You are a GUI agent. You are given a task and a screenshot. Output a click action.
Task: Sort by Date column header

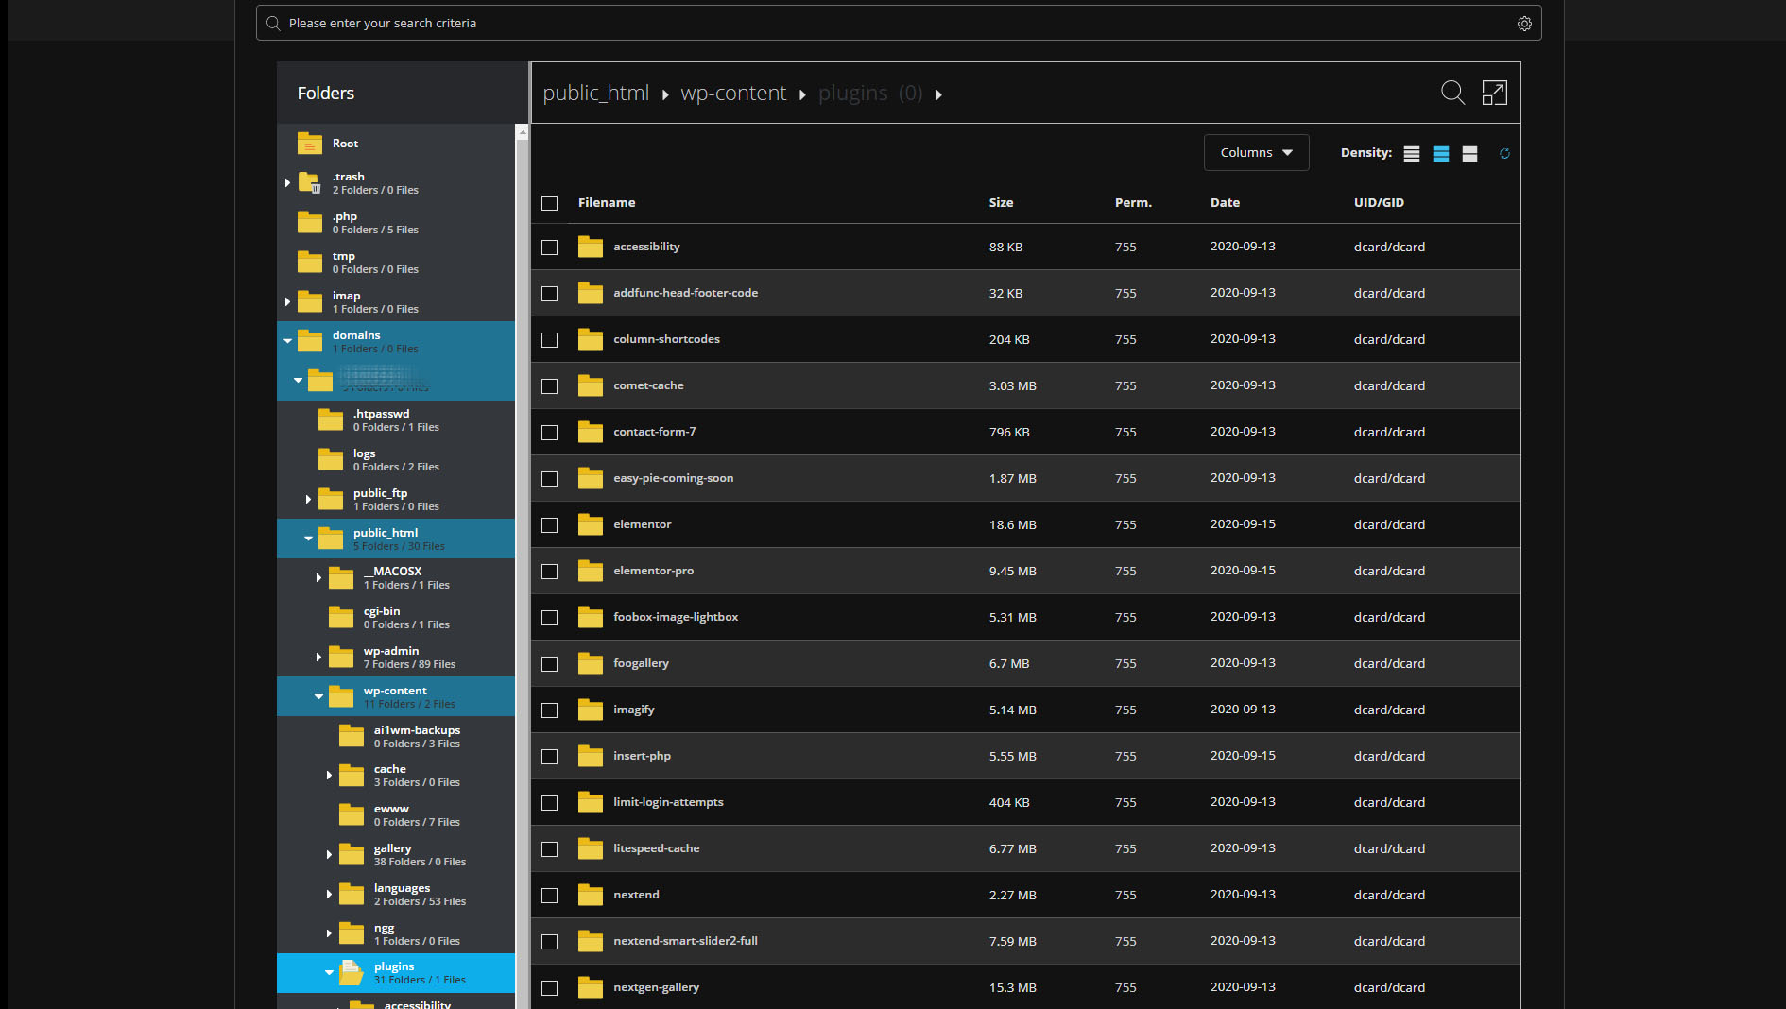[1225, 203]
